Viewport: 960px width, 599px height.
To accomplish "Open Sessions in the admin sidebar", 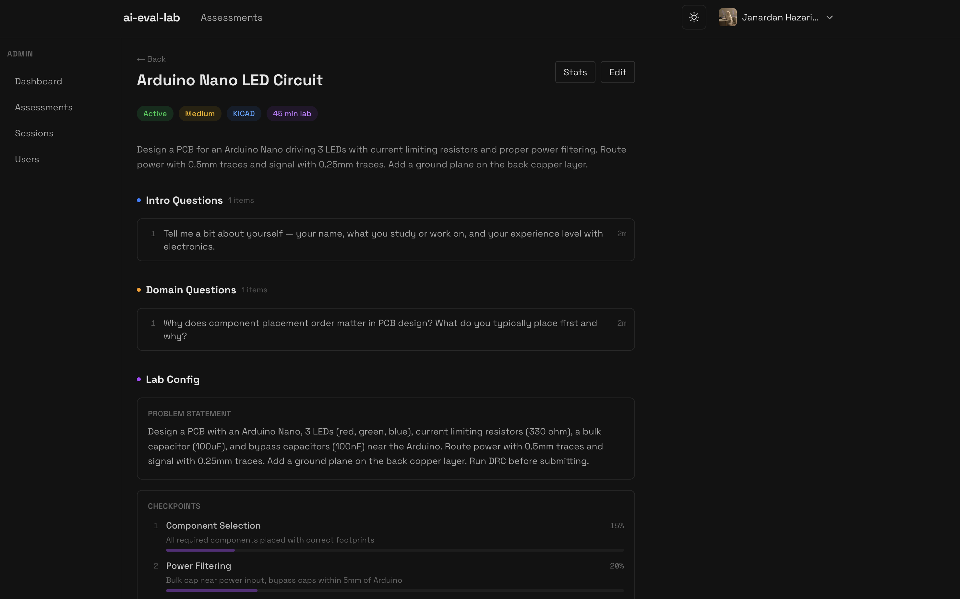I will coord(34,133).
